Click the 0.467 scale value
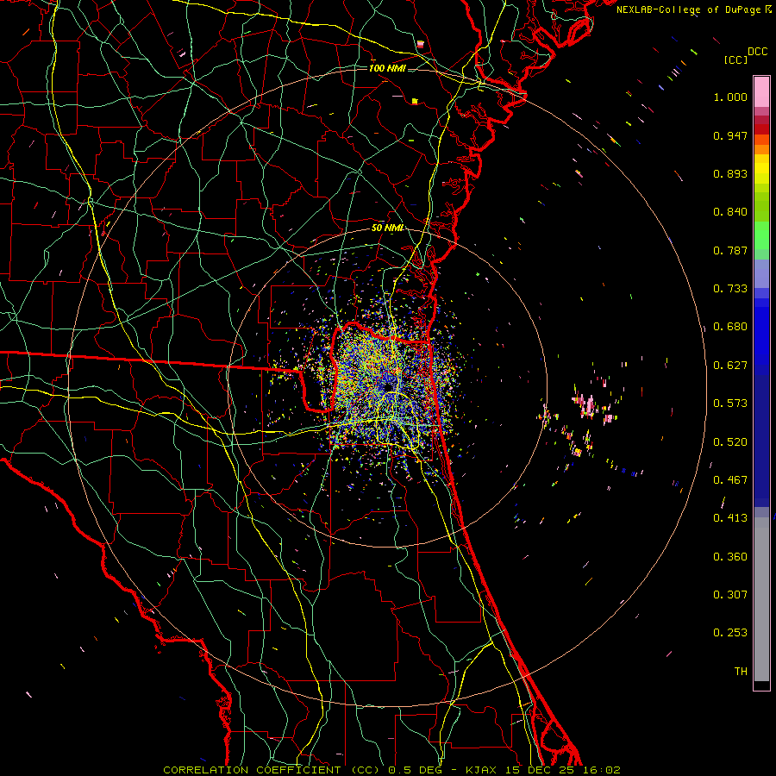The width and height of the screenshot is (776, 776). [x=730, y=480]
